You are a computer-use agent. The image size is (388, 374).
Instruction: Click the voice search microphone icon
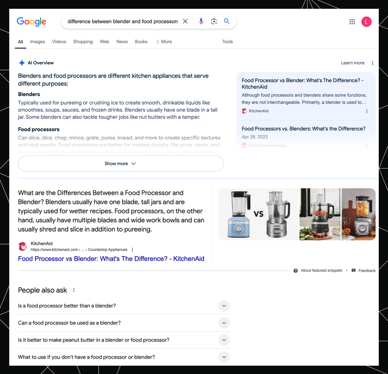(201, 21)
